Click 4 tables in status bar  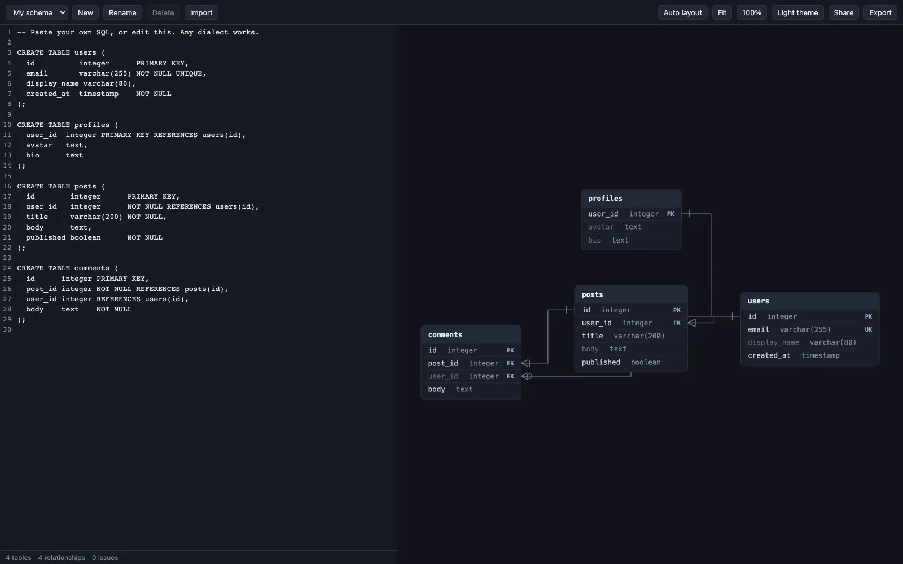(19, 558)
